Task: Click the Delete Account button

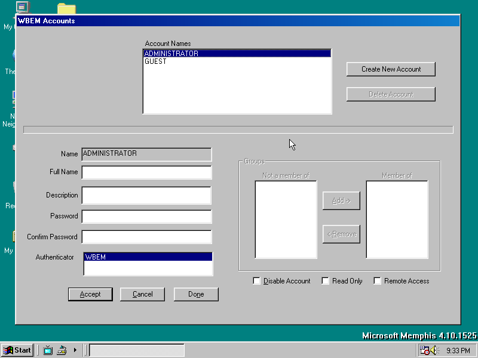Action: coord(391,94)
